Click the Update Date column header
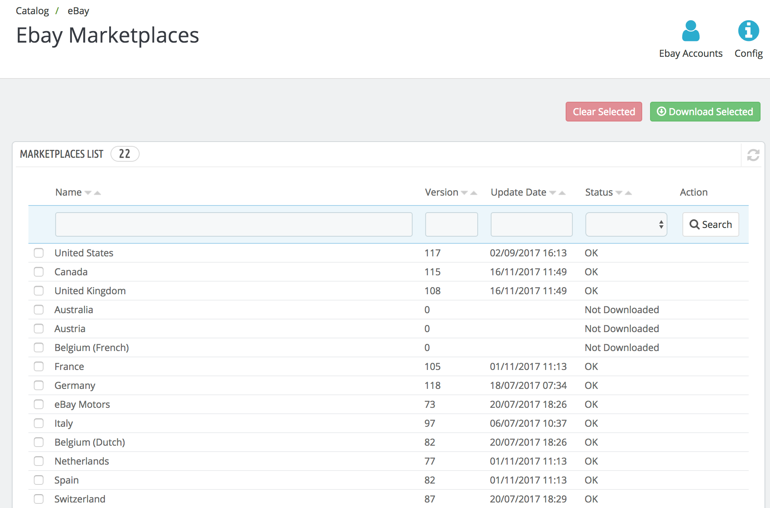This screenshot has height=508, width=770. [518, 192]
